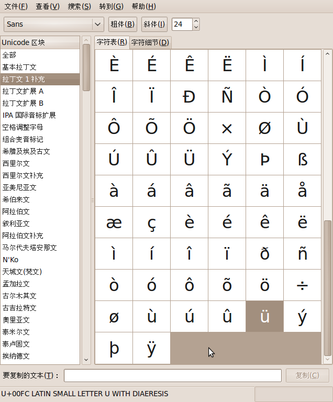Image resolution: width=333 pixels, height=402 pixels.
Task: Select 基本拉丁文 in the block list
Action: point(40,67)
